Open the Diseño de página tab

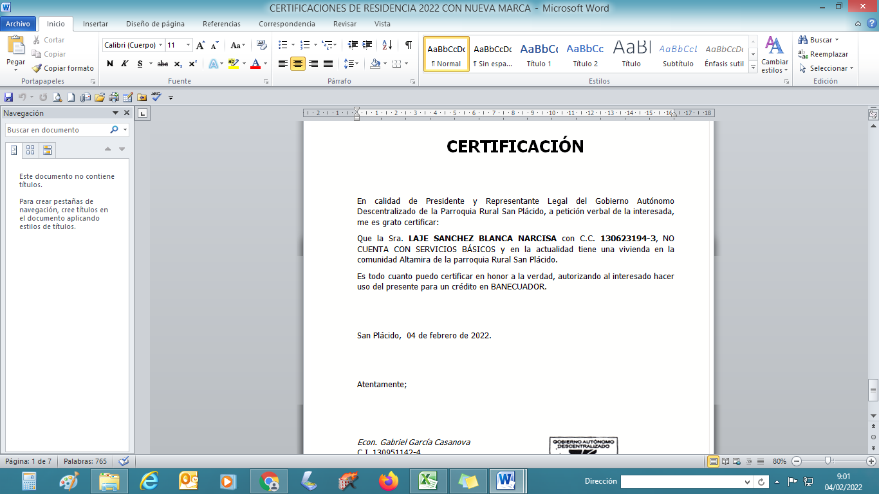click(155, 24)
